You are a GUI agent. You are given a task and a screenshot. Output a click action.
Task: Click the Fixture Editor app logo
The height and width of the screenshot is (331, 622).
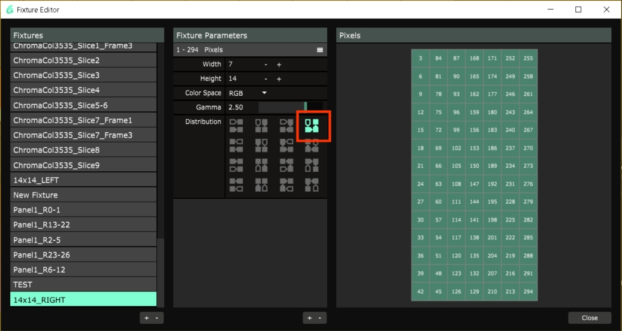click(x=10, y=10)
